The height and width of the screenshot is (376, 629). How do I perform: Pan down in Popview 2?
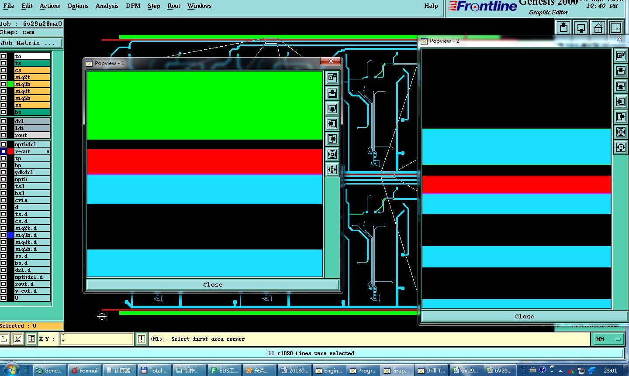coord(621,86)
